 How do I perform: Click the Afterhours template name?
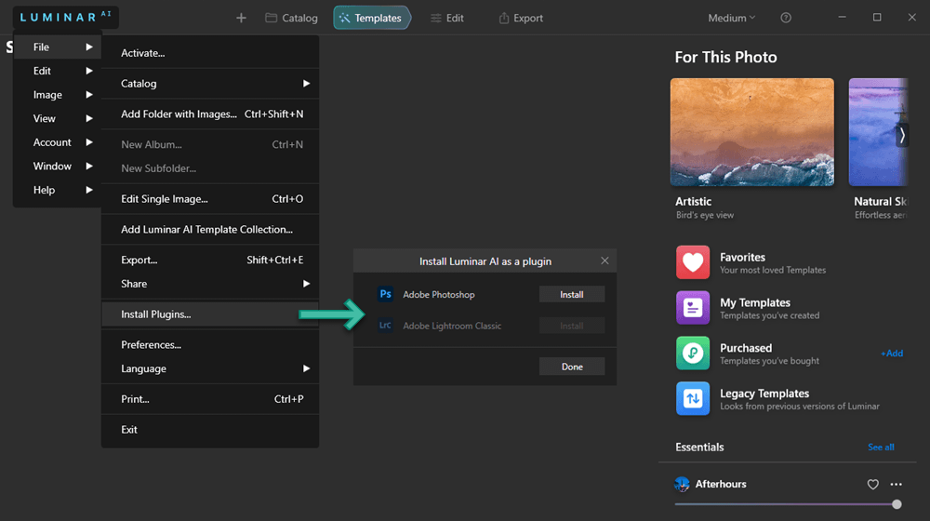coord(721,484)
